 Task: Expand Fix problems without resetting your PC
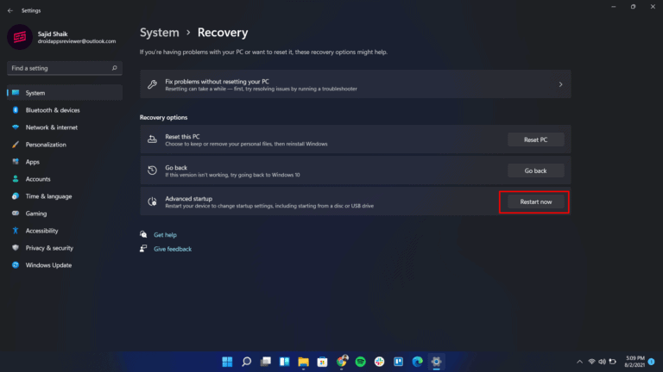click(356, 84)
